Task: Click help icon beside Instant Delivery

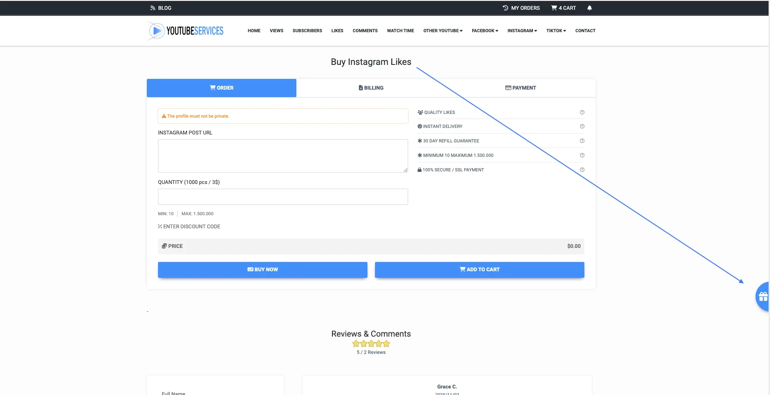Action: [x=582, y=127]
